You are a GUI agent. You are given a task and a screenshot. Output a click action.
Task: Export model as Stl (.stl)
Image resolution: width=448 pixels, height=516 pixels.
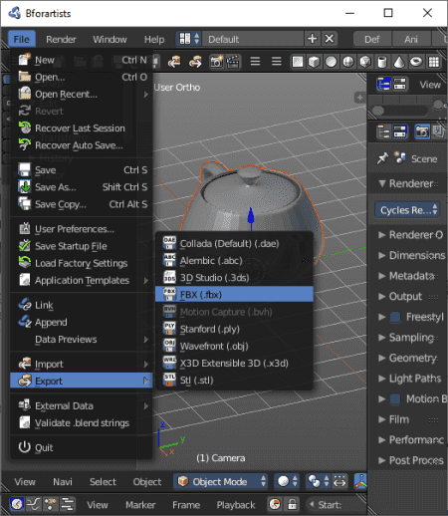234,381
